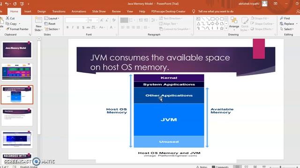Click the Font Color A icon
Image resolution: width=300 pixels, height=168 pixels.
(111, 28)
